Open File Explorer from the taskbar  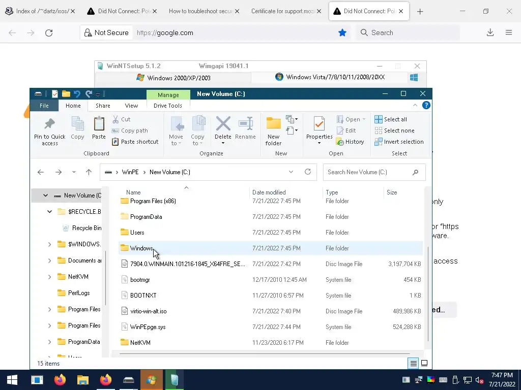83,380
